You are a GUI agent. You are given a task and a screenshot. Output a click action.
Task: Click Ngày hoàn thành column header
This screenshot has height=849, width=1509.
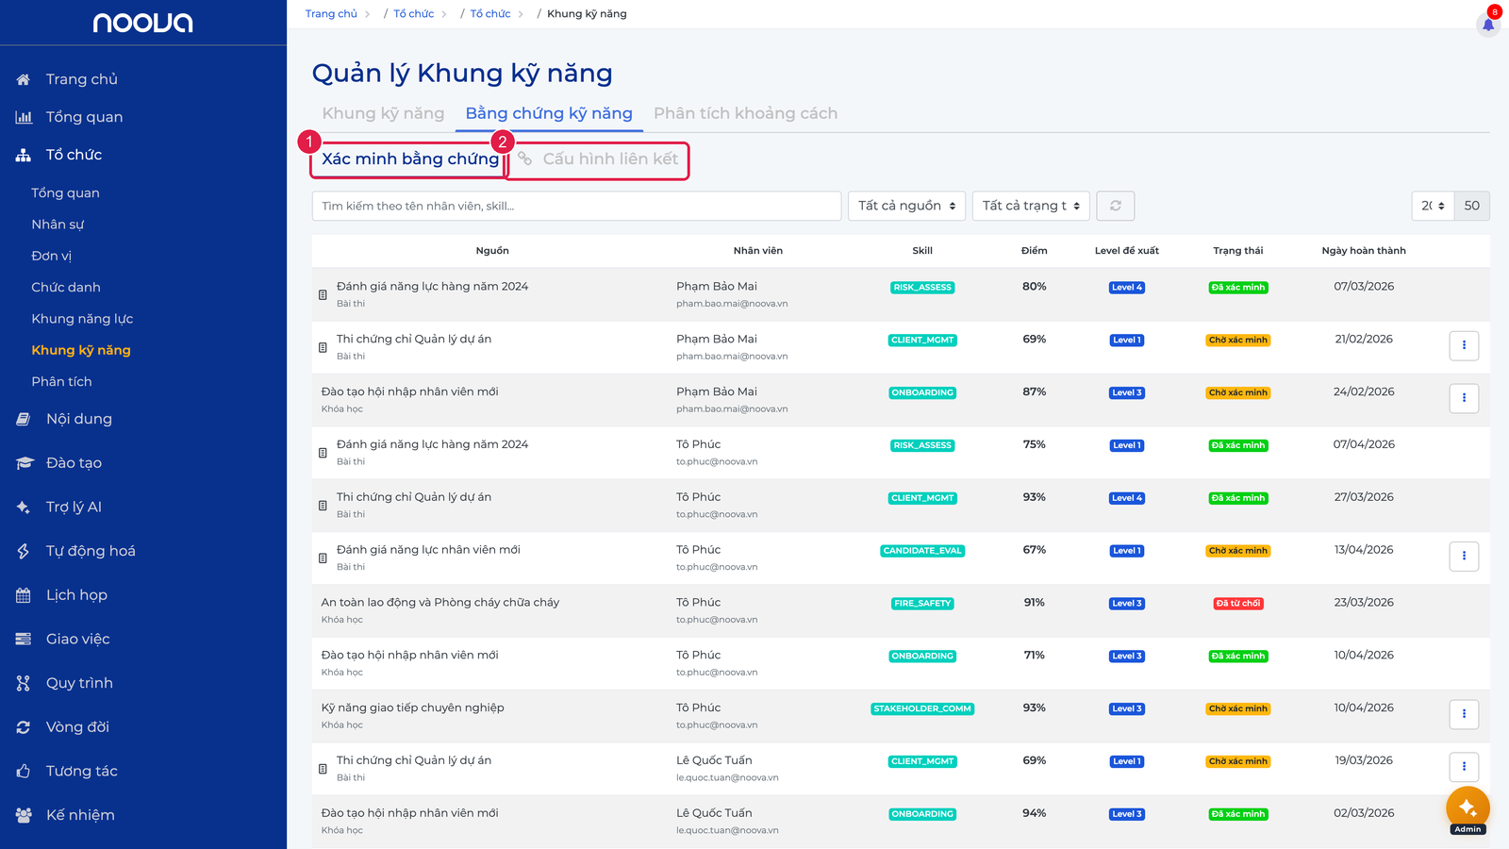point(1364,251)
